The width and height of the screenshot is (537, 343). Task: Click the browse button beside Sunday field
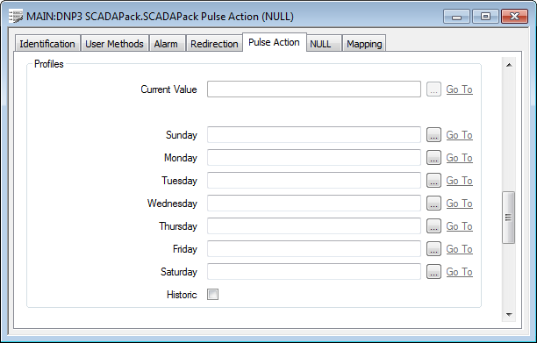click(x=433, y=135)
